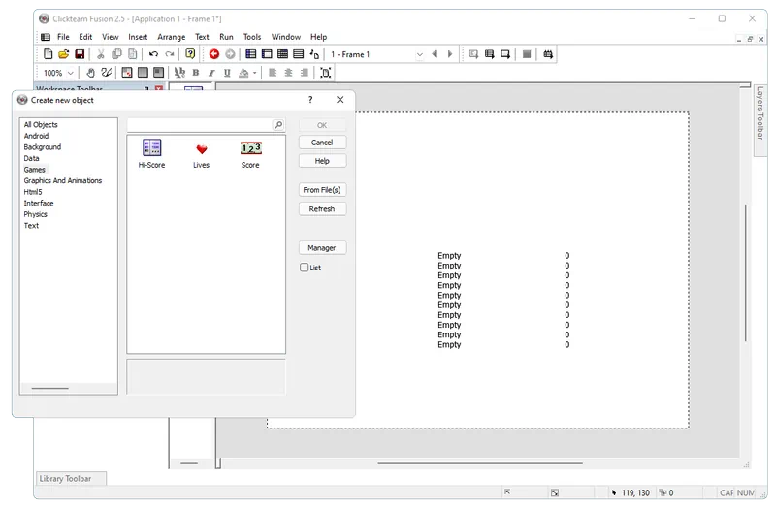
Task: Click Run Application icon
Action: coord(490,54)
